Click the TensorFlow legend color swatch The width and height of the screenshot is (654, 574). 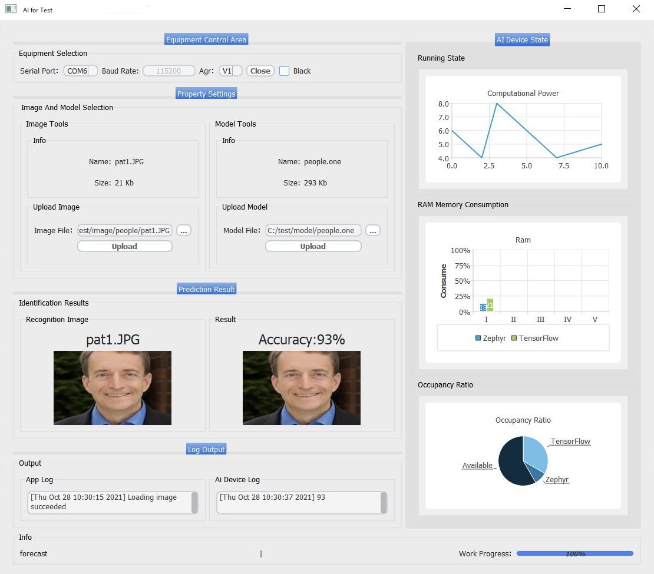(x=514, y=338)
